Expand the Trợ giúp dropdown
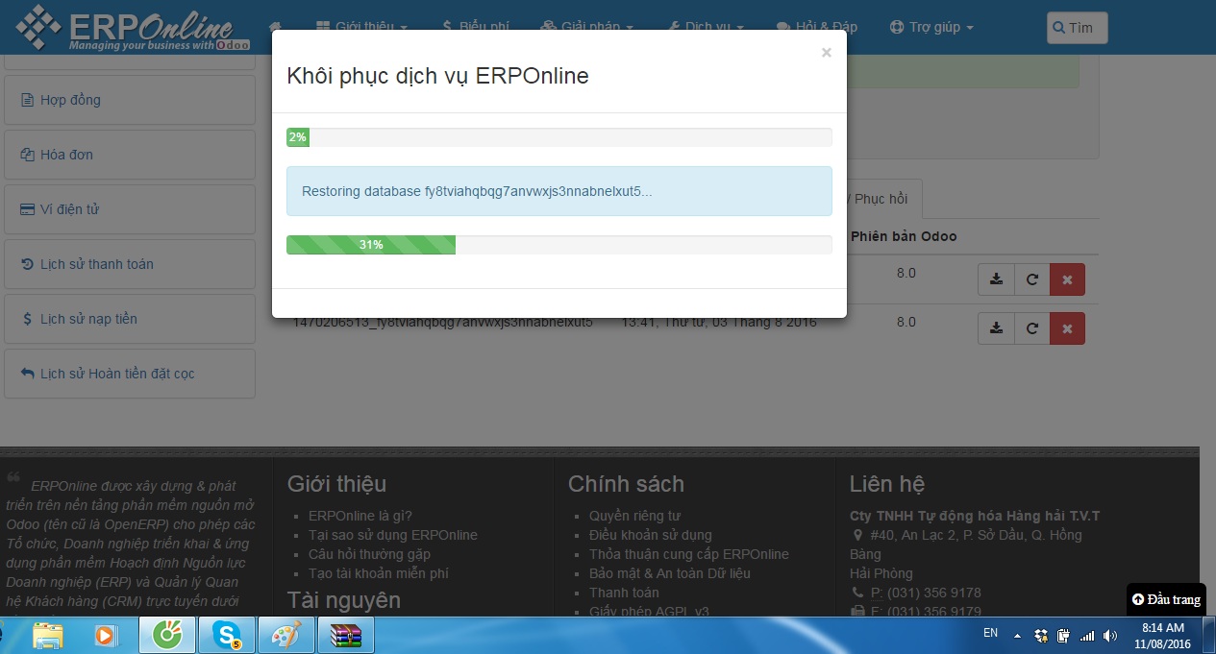The height and width of the screenshot is (654, 1216). point(931,27)
